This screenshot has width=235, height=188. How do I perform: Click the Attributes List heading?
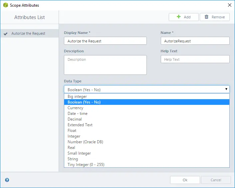click(30, 17)
